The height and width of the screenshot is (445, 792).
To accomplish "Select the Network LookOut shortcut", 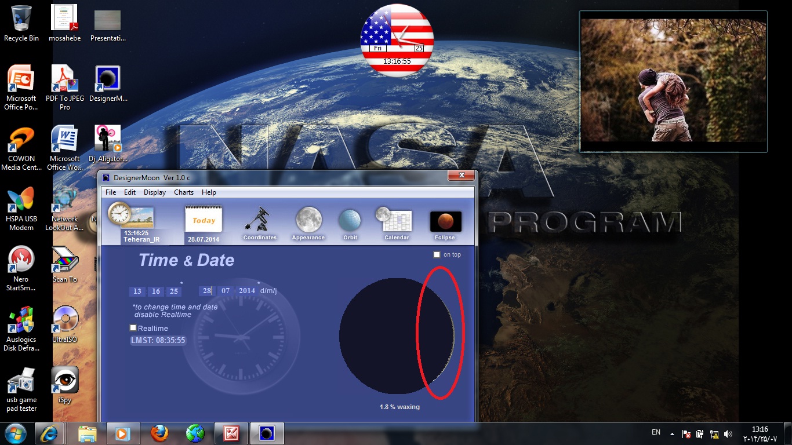I will point(65,208).
